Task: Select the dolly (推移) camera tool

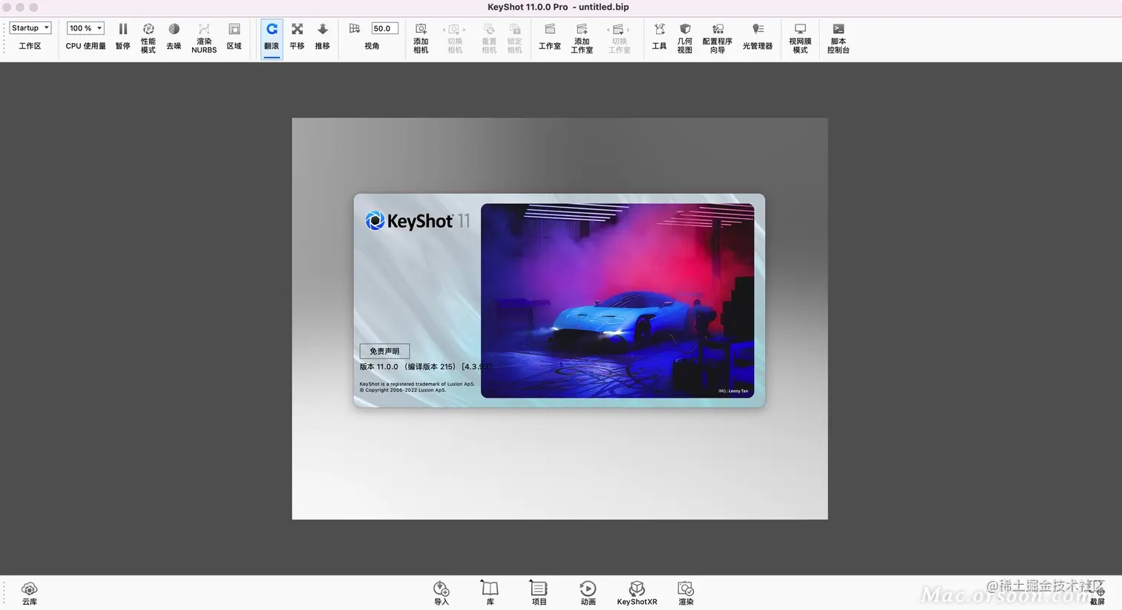Action: click(x=322, y=36)
